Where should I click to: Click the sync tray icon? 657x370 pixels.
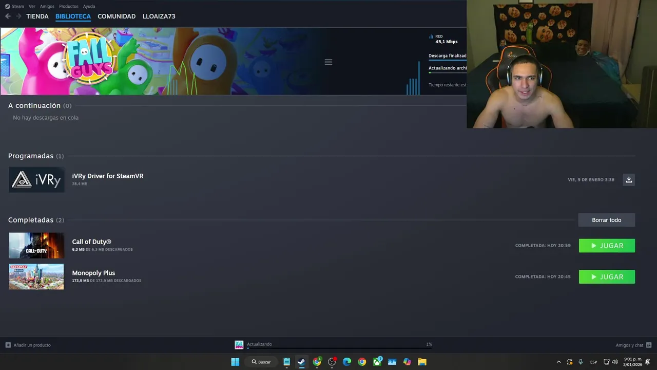coord(570,362)
